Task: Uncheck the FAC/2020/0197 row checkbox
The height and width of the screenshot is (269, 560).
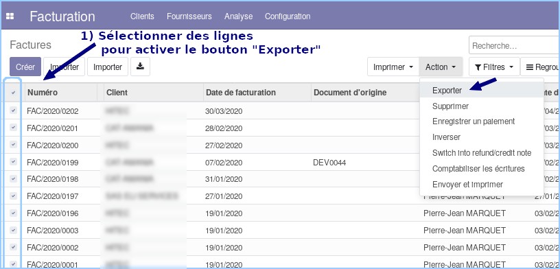Action: click(x=13, y=196)
